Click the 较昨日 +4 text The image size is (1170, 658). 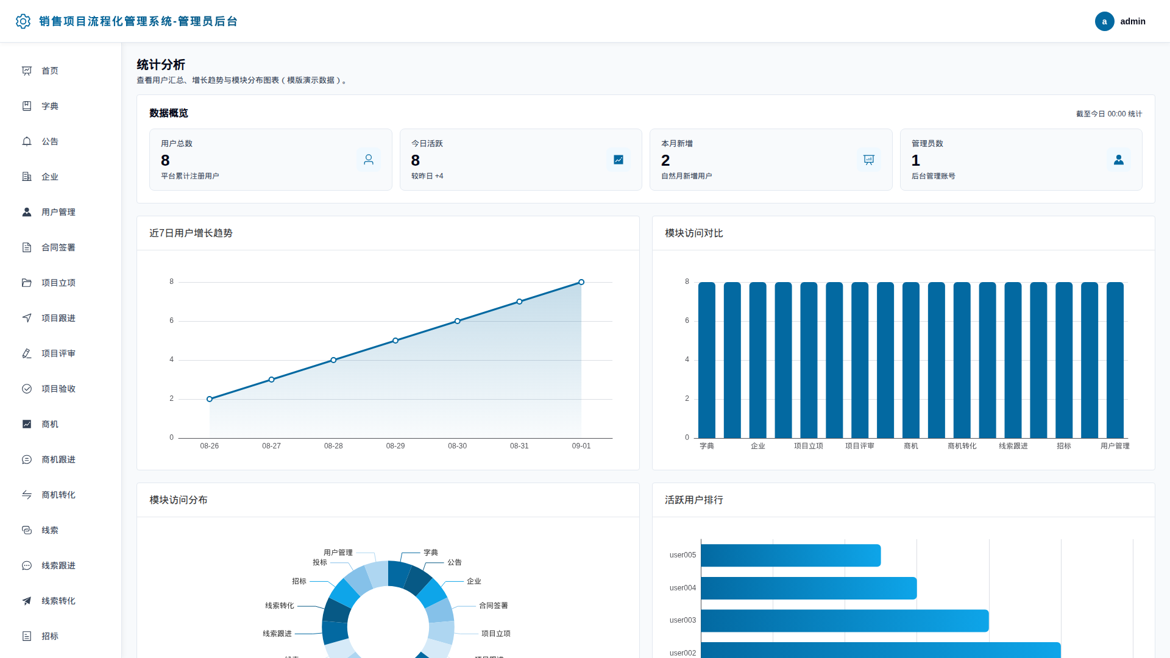tap(427, 176)
